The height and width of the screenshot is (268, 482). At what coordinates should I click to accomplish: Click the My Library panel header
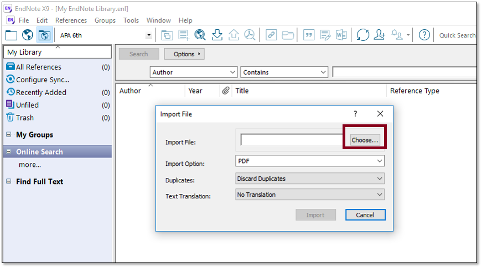[x=58, y=52]
